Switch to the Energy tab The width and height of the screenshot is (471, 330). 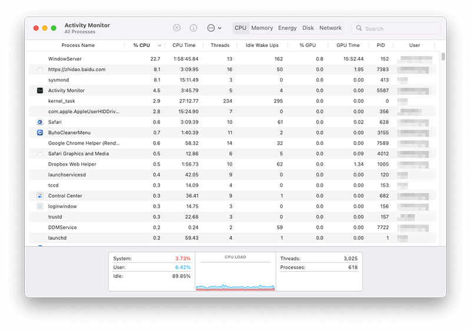point(287,28)
